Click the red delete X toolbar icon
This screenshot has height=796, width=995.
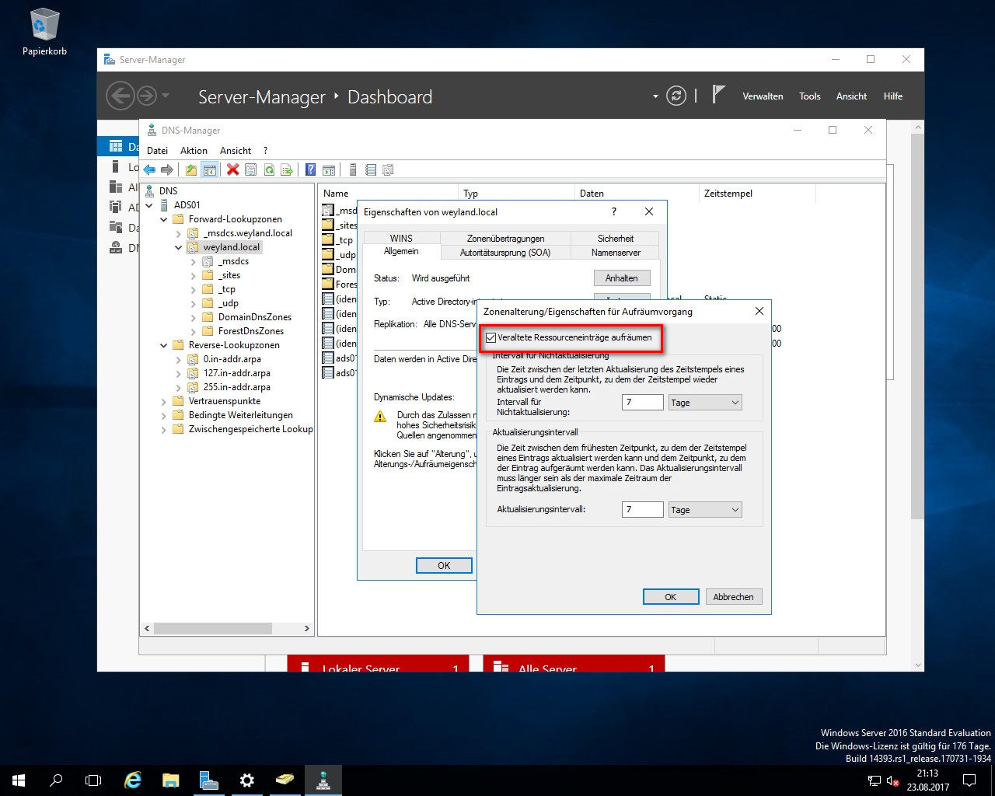[232, 169]
